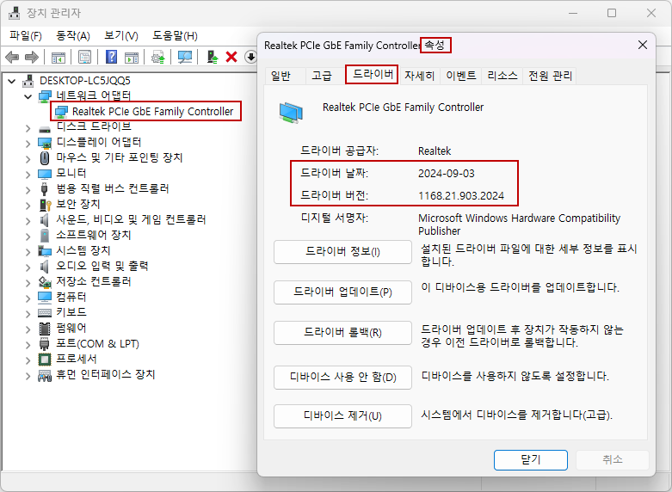
Task: Click the 모니터 icon in the tree
Action: pos(45,174)
